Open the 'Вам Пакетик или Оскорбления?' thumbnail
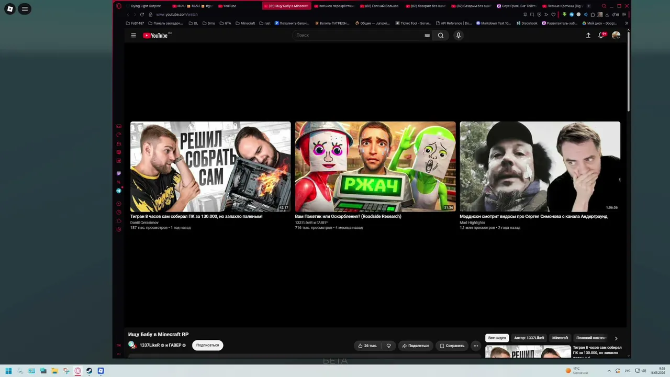The height and width of the screenshot is (377, 670). (x=375, y=167)
